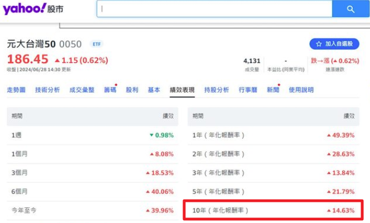Open the 基本 tab
370x223 pixels.
click(154, 90)
